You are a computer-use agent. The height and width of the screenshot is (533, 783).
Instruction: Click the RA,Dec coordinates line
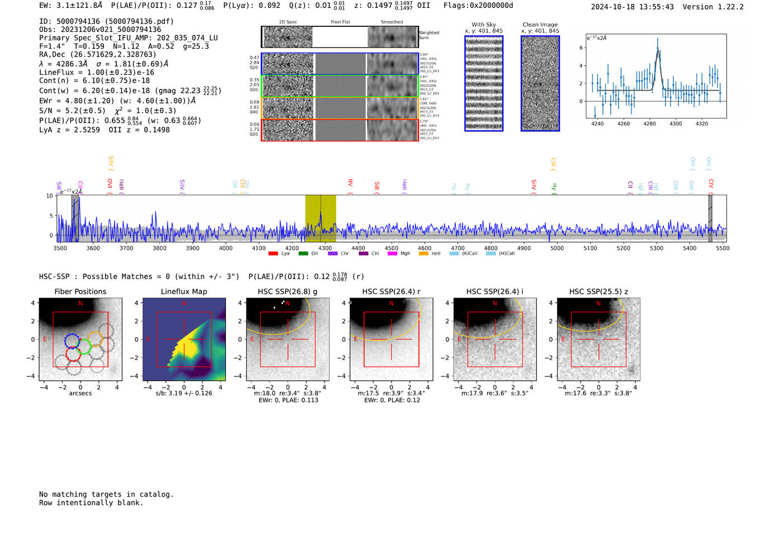[x=98, y=54]
